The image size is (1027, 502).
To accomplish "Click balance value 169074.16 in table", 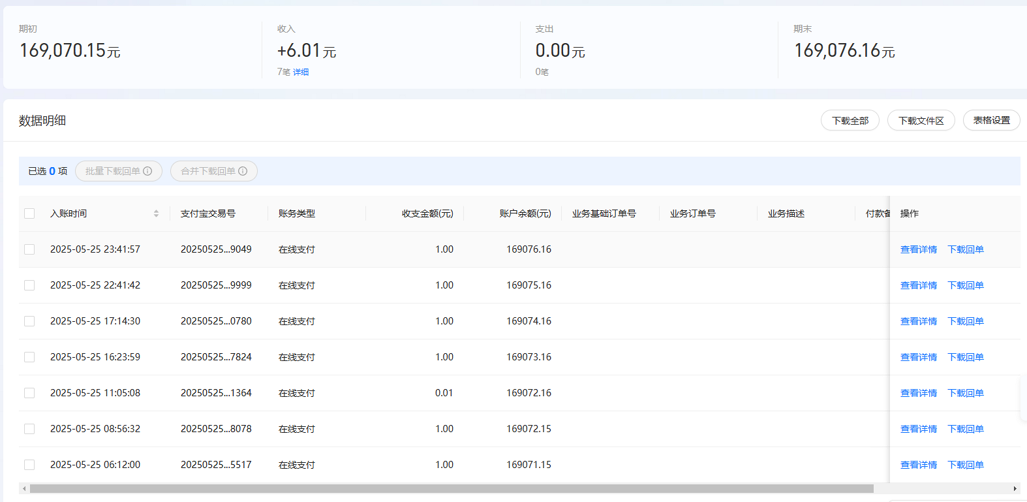I will tap(529, 321).
